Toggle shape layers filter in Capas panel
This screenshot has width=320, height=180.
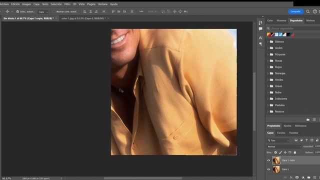pyautogui.click(x=312, y=140)
